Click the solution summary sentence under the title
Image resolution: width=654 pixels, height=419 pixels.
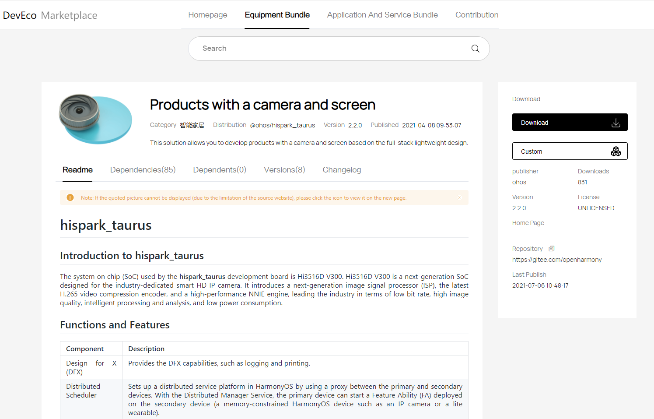click(309, 143)
